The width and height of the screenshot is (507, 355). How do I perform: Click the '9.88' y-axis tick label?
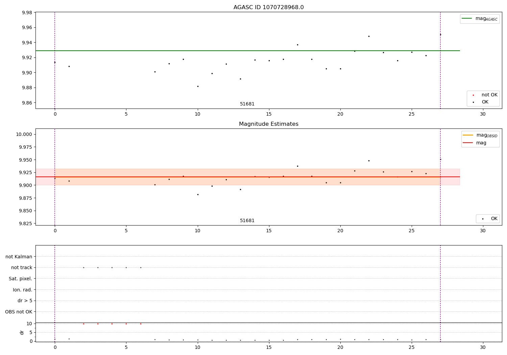(x=27, y=88)
